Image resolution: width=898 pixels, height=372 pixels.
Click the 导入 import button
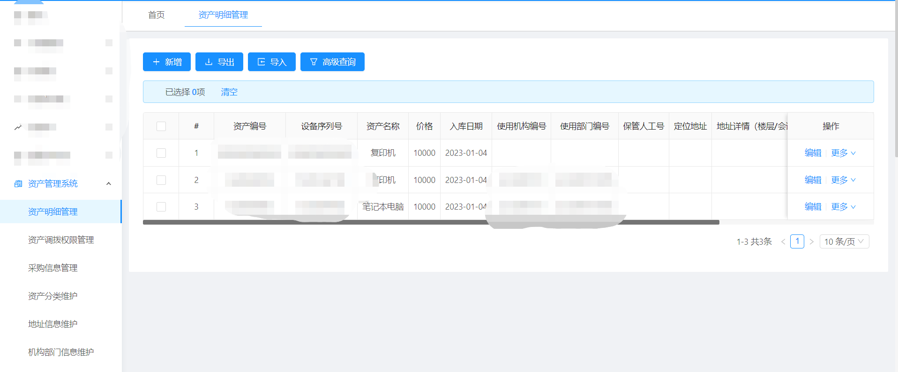tap(272, 62)
